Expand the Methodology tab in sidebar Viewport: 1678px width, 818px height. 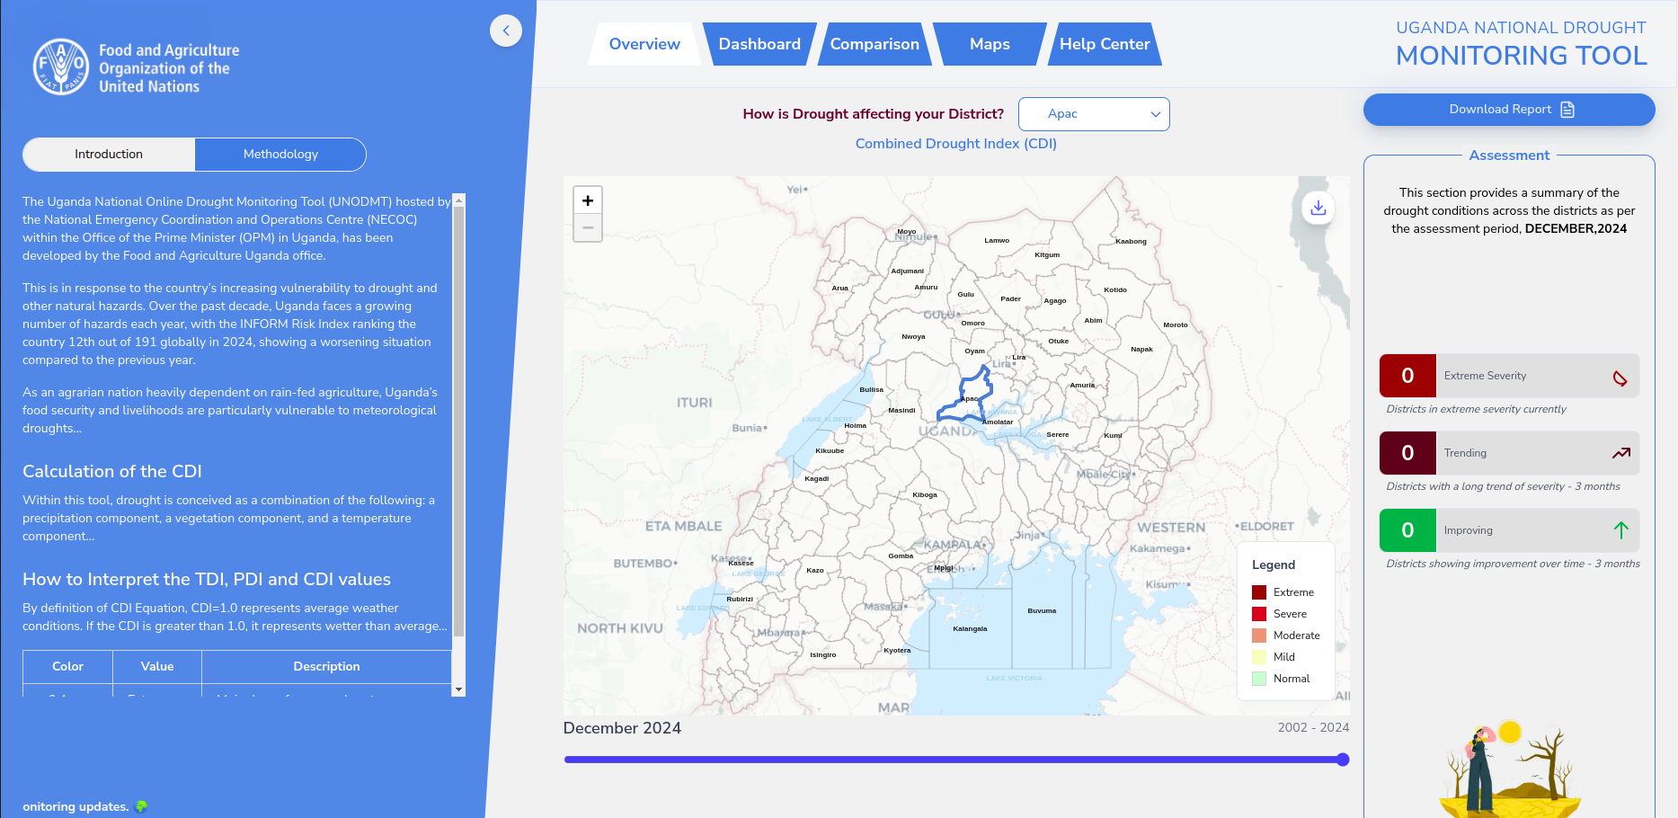pos(280,154)
